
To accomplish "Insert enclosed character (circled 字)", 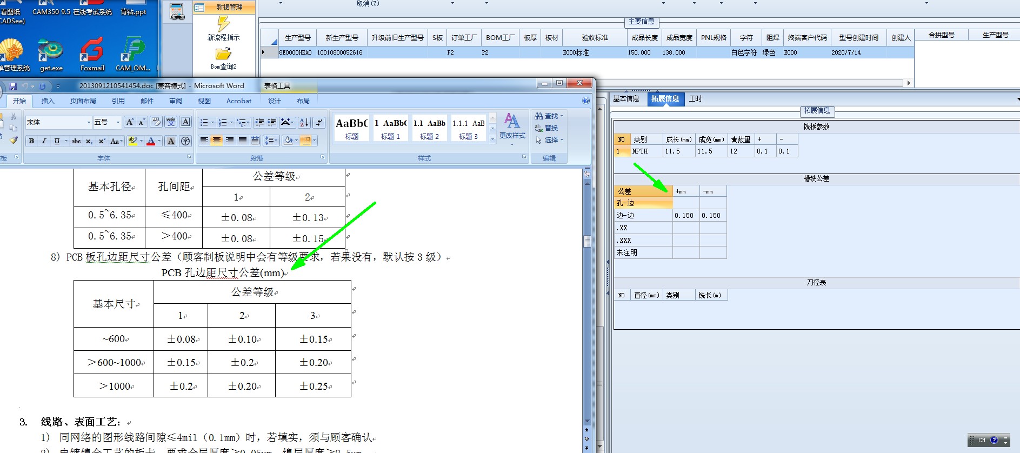I will pos(185,141).
